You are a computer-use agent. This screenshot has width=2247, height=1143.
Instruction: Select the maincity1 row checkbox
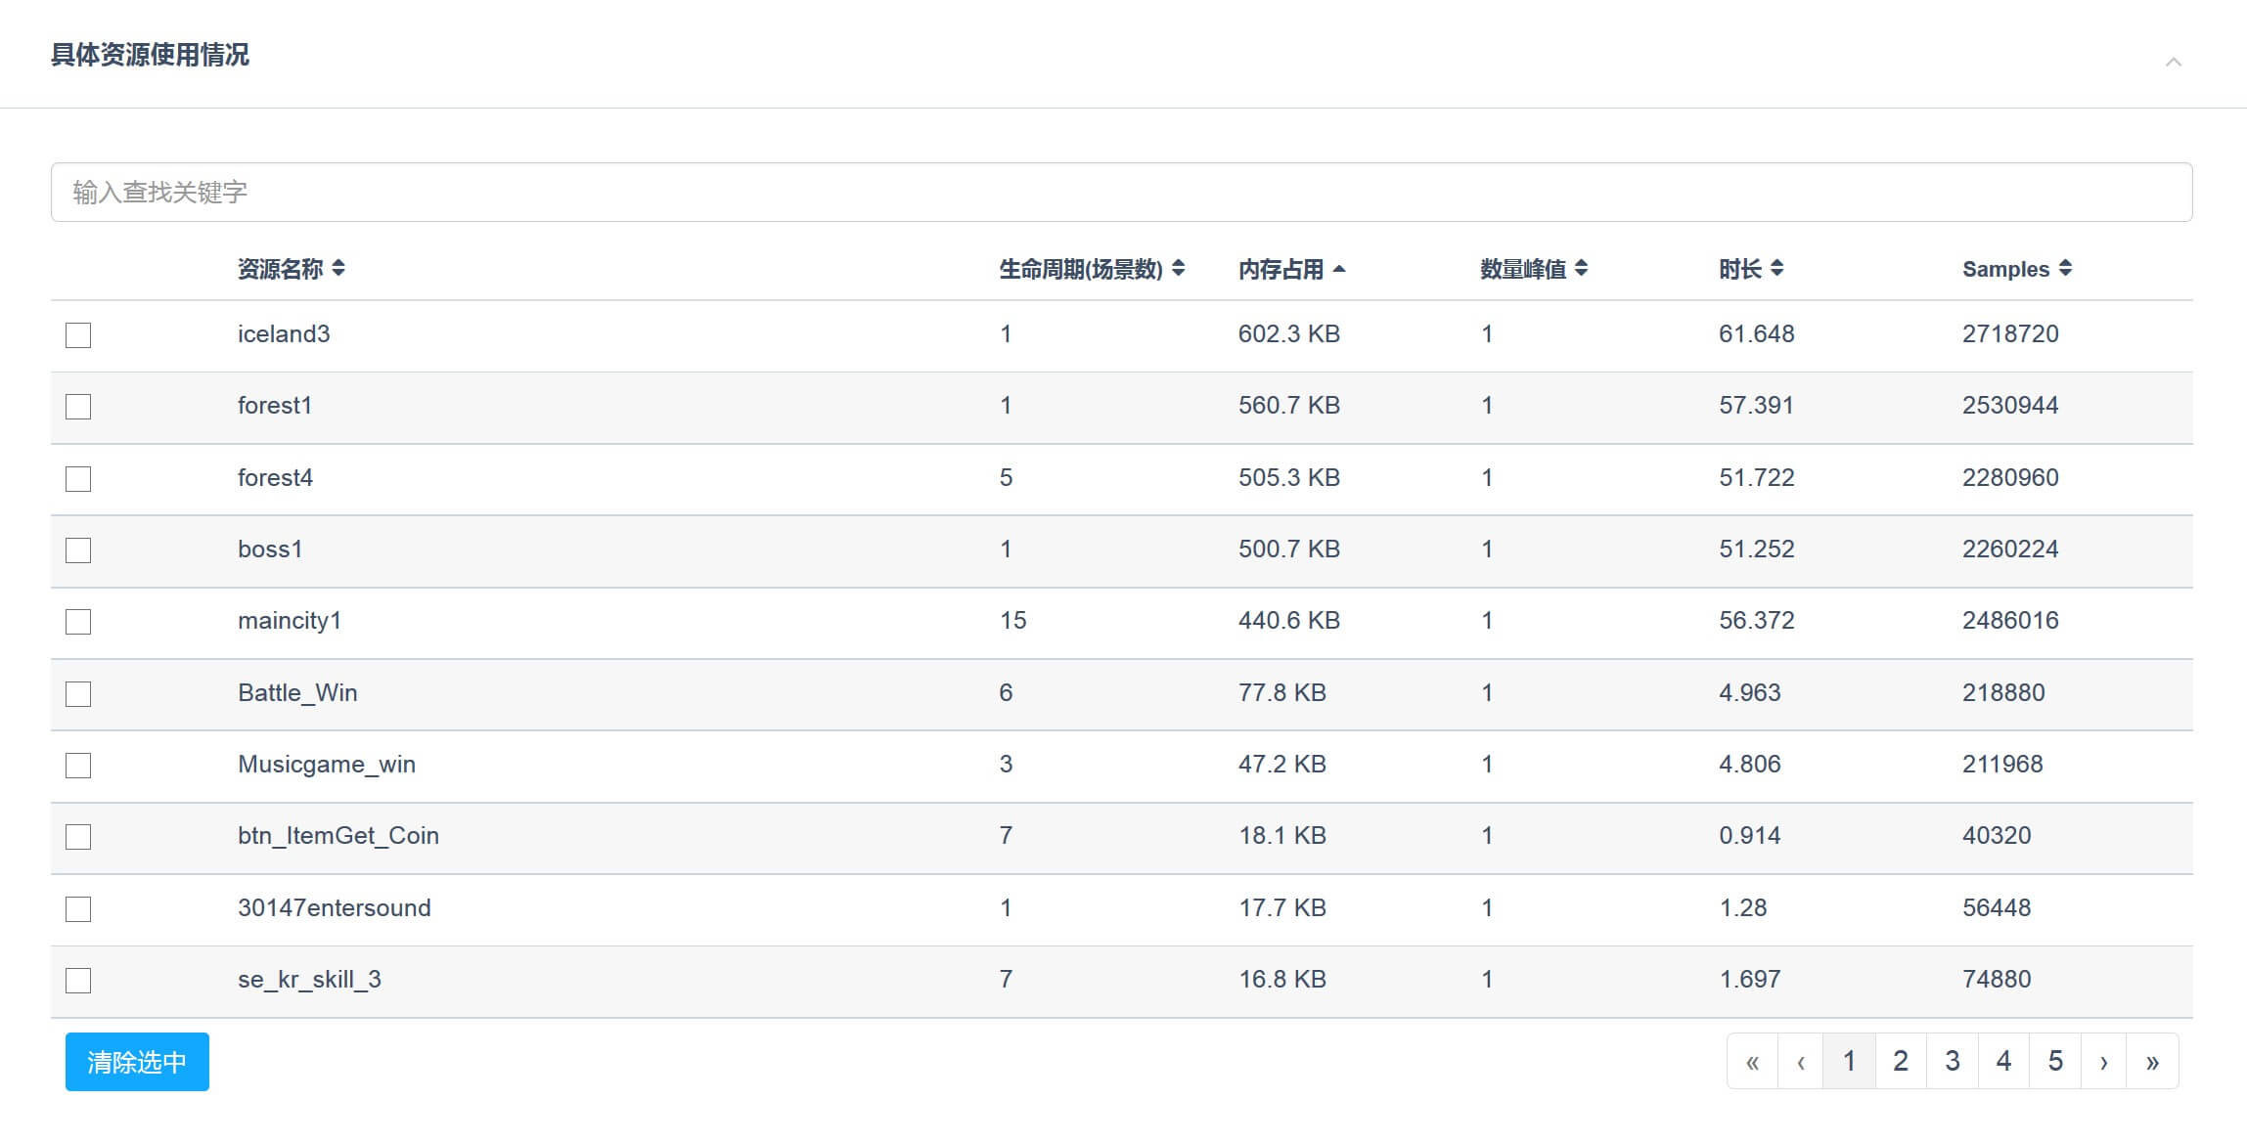(x=78, y=622)
